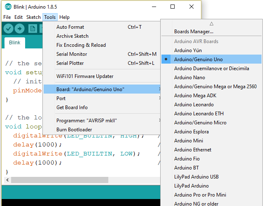
Task: Expand the Programmer "AVRISP mkII" submenu
Action: (102, 121)
